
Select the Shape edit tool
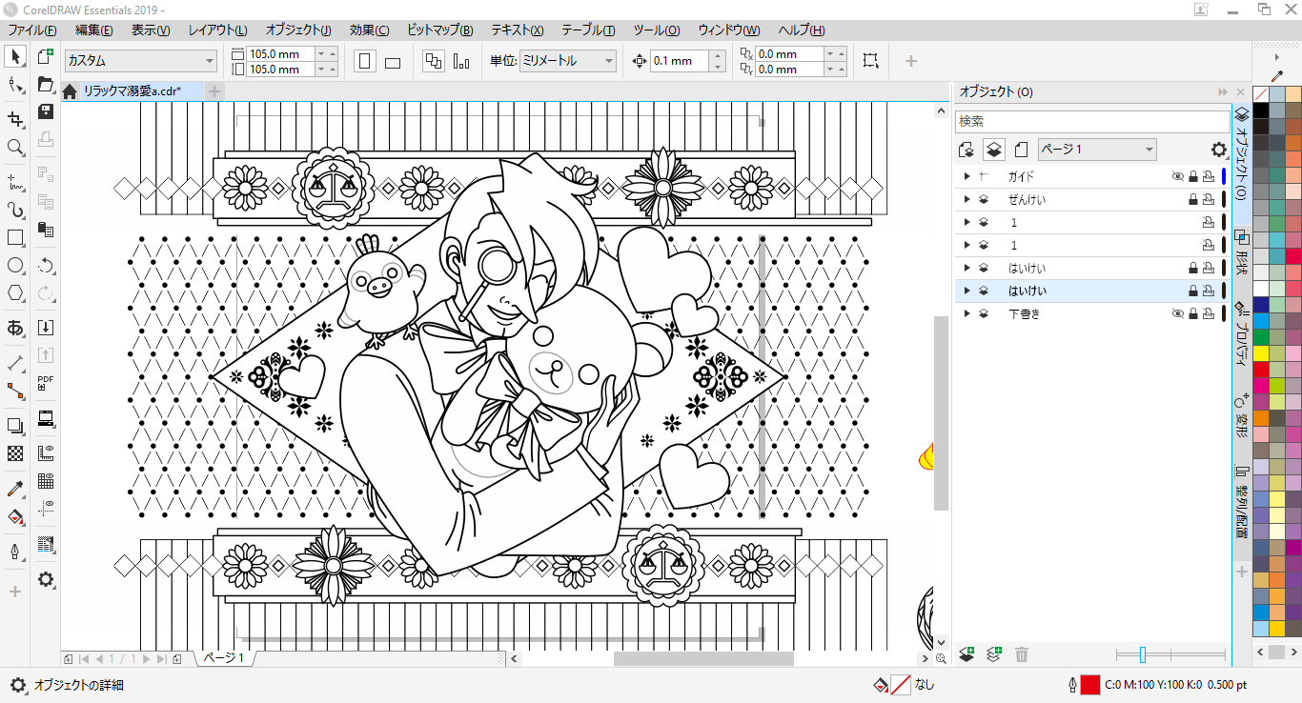[15, 86]
